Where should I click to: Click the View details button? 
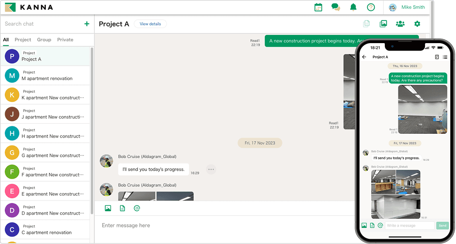coord(150,24)
